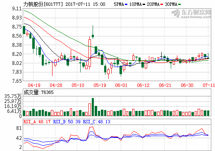Click the 35.75万 volume axis label

[x=13, y=96]
